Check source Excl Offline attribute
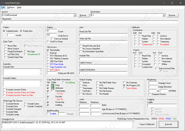 pyautogui.click(x=159, y=64)
